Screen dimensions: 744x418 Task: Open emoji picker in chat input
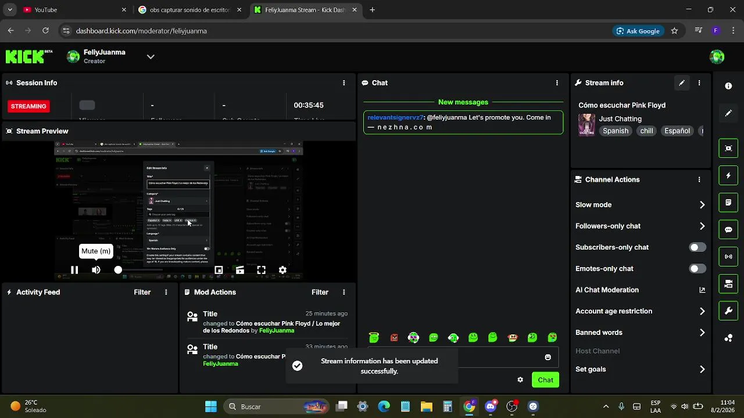[548, 358]
